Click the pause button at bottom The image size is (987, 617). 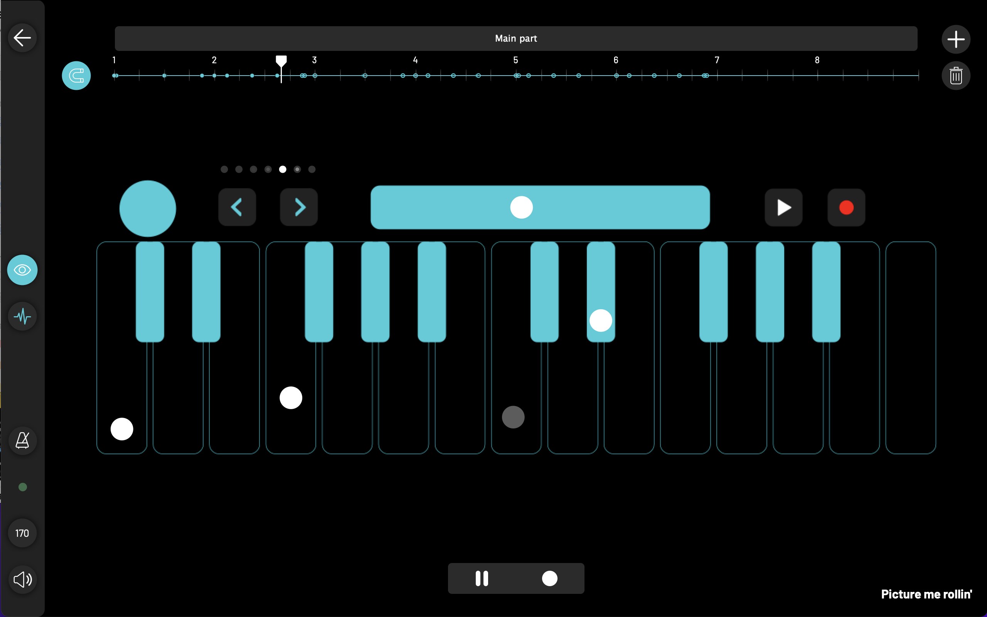pyautogui.click(x=482, y=578)
